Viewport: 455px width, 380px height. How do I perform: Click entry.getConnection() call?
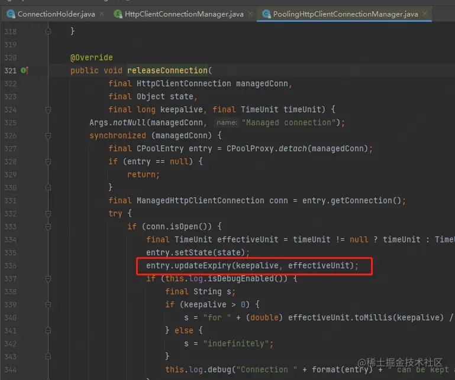351,200
